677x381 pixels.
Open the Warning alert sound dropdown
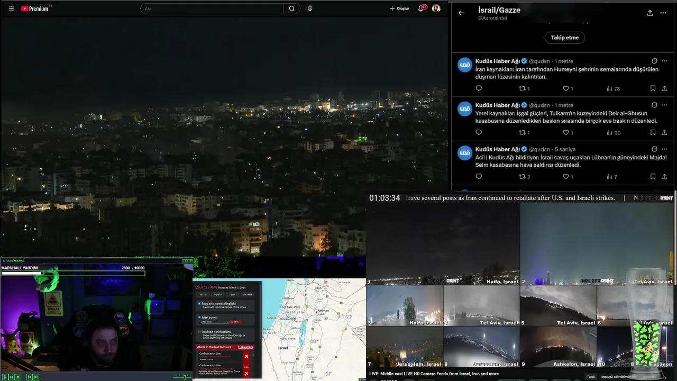pyautogui.click(x=215, y=322)
